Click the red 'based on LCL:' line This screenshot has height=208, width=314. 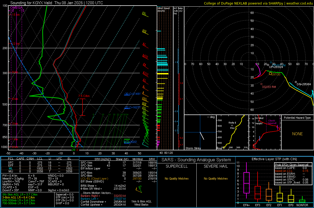[292, 171]
